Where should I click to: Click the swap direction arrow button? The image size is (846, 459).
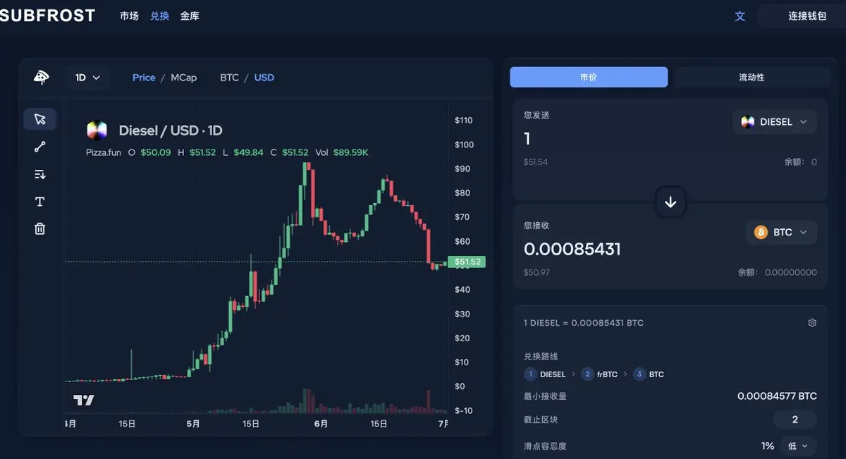pos(670,202)
